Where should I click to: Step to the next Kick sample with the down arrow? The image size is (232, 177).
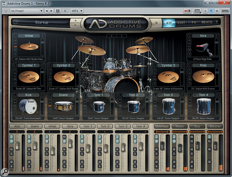pos(15,103)
